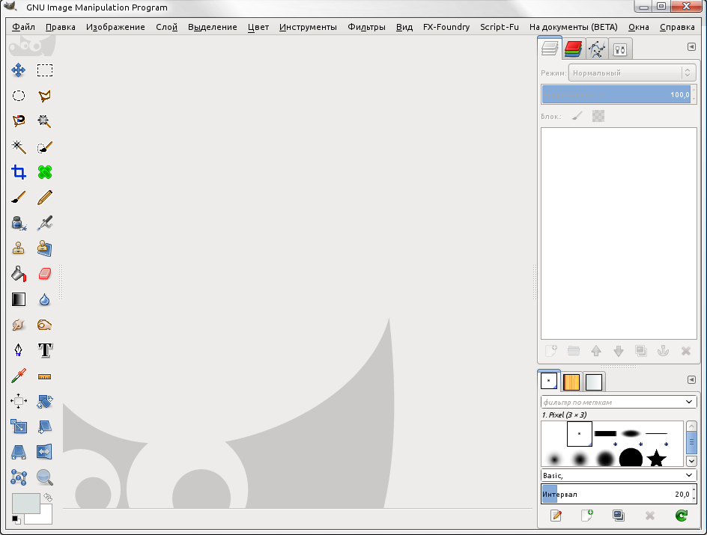Open the Слой menu
707x535 pixels.
coord(166,27)
